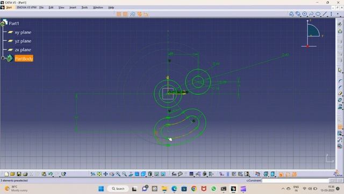The image size is (344, 194).
Task: Create a new document with New icon
Action: coord(6,174)
